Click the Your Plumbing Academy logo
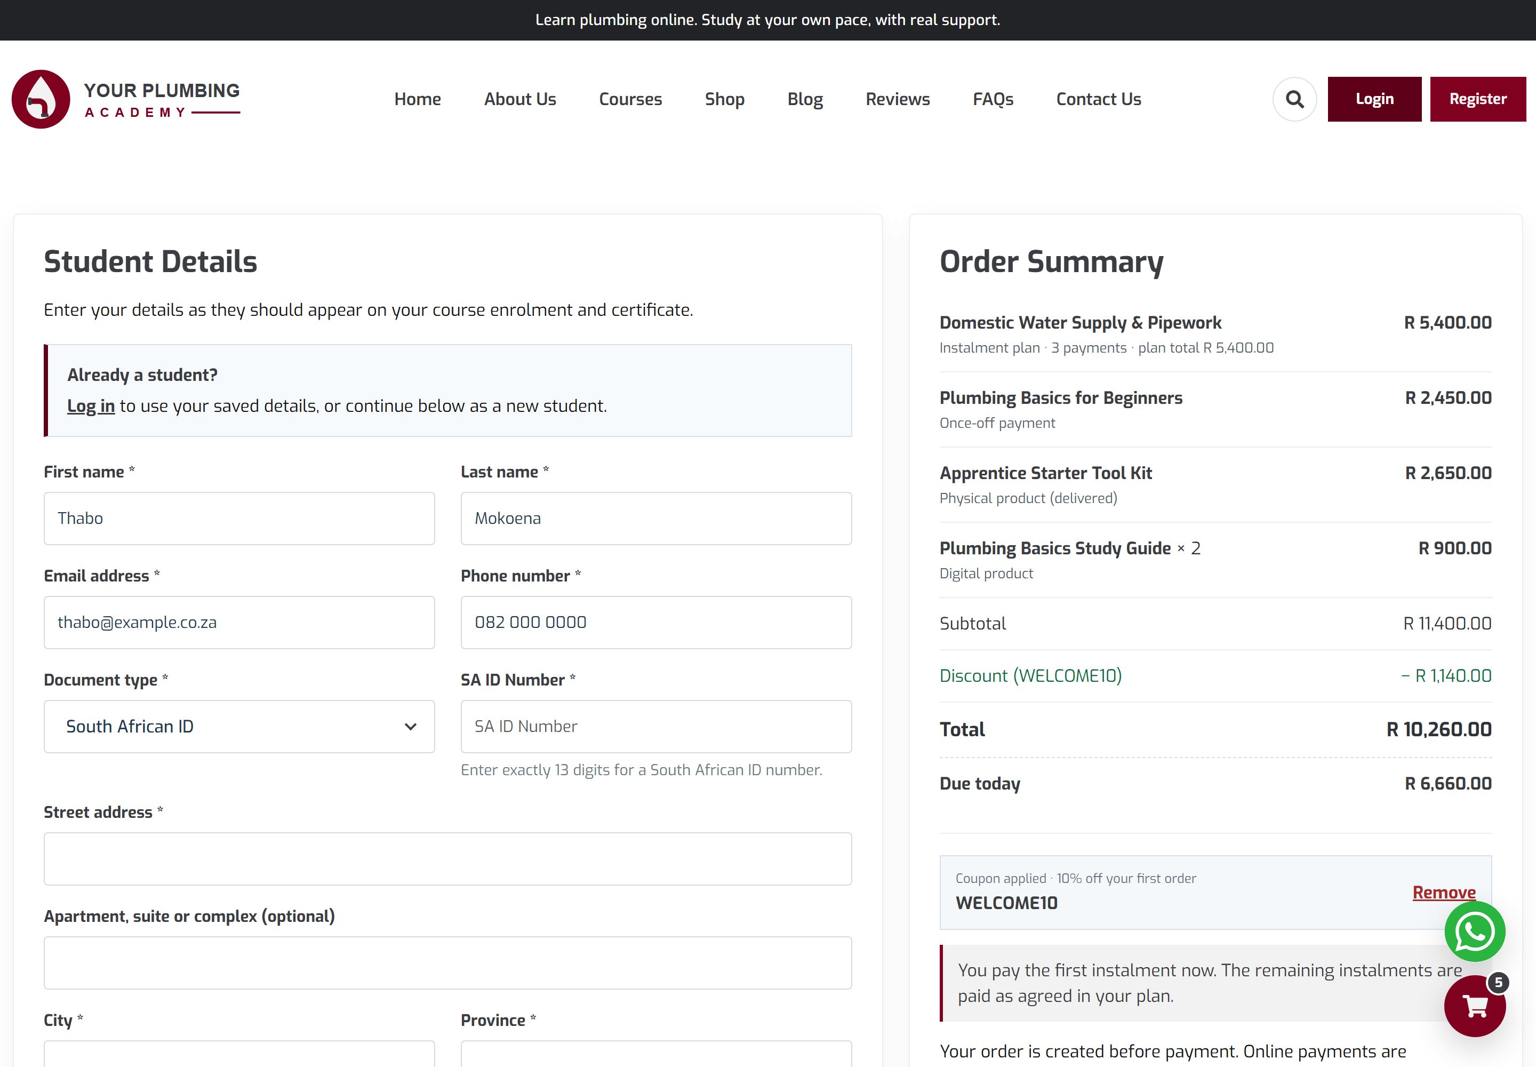The height and width of the screenshot is (1067, 1536). (x=126, y=99)
